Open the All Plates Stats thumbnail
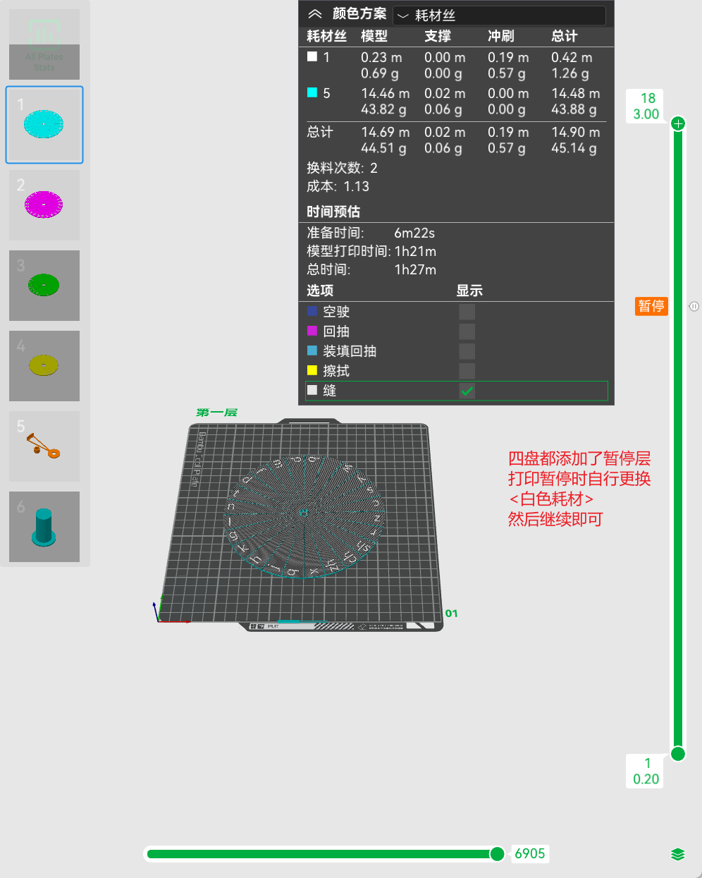 [x=44, y=44]
